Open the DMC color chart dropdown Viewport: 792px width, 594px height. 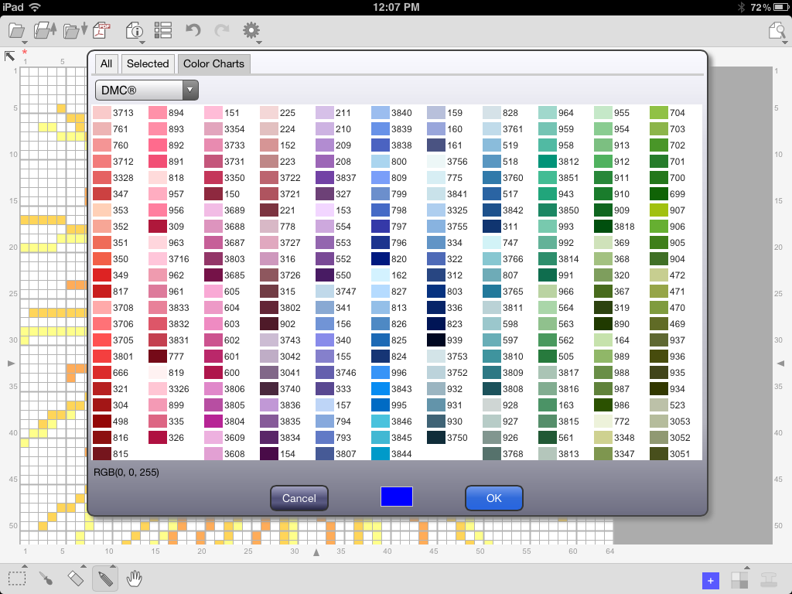(x=189, y=90)
